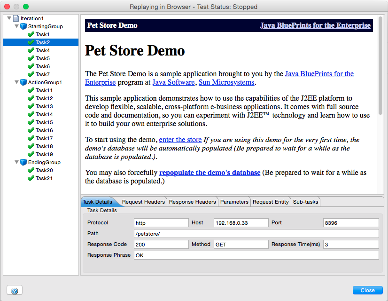This screenshot has width=388, height=301.
Task: Click the Port field 8396
Action: click(x=351, y=223)
